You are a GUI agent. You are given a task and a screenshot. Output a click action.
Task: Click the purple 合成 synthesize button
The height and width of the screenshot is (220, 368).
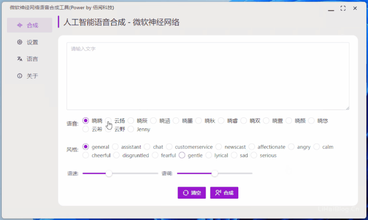pos(224,193)
